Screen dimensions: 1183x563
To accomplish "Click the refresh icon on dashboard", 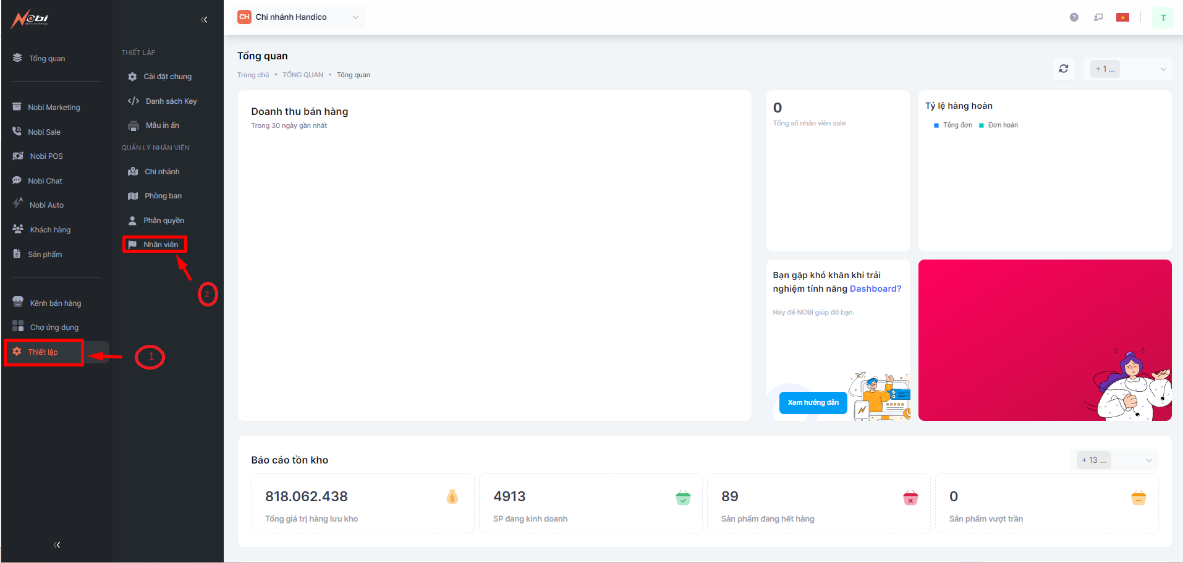I will tap(1063, 69).
